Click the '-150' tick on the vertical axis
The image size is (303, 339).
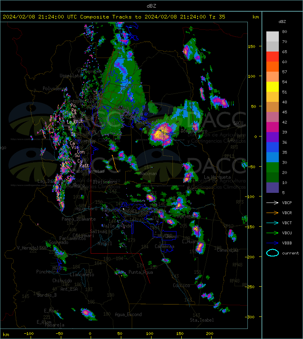[x=250, y=227]
